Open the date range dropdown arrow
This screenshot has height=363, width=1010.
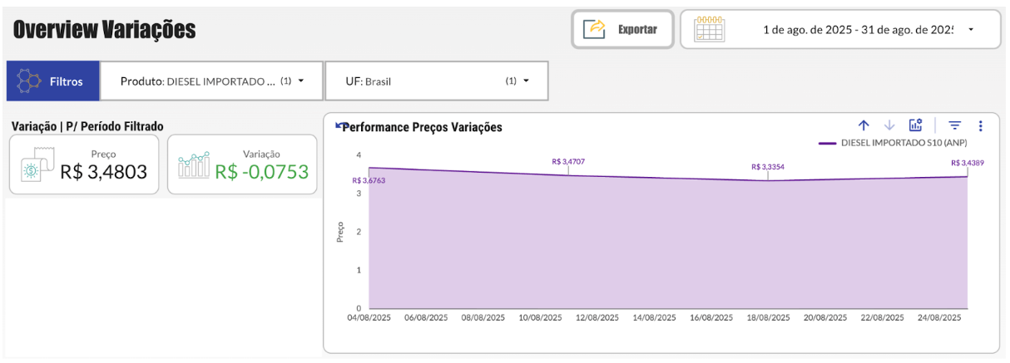pyautogui.click(x=971, y=29)
